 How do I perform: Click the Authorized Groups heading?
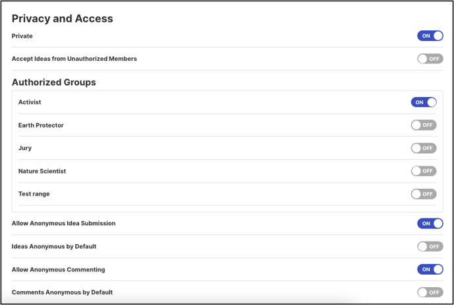click(x=54, y=83)
